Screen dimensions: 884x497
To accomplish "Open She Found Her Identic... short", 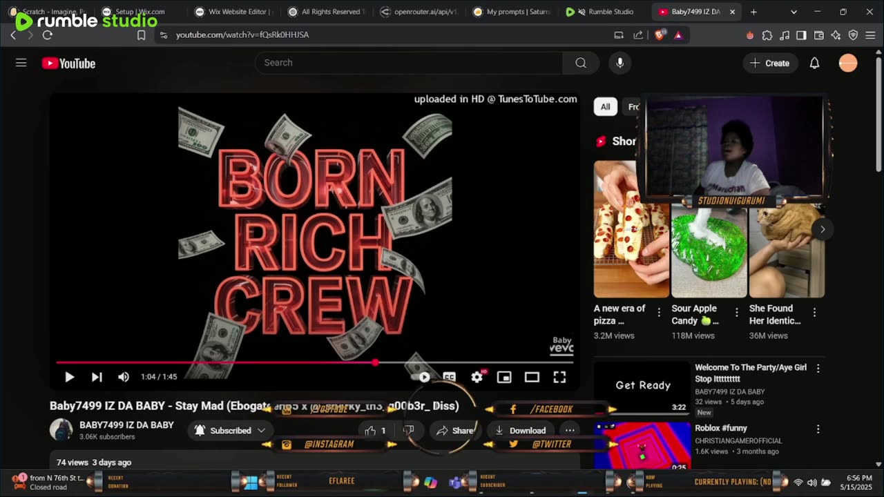I will click(787, 250).
